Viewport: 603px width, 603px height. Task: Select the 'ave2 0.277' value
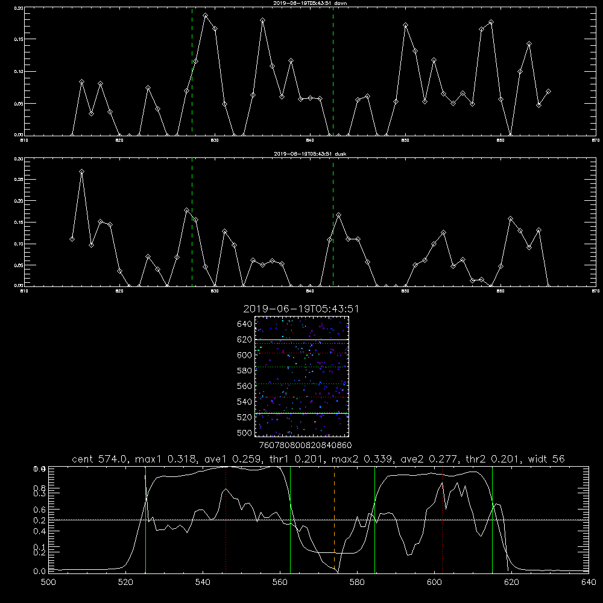[x=429, y=459]
